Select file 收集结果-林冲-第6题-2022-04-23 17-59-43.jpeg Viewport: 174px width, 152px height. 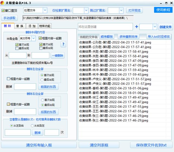click(114, 74)
